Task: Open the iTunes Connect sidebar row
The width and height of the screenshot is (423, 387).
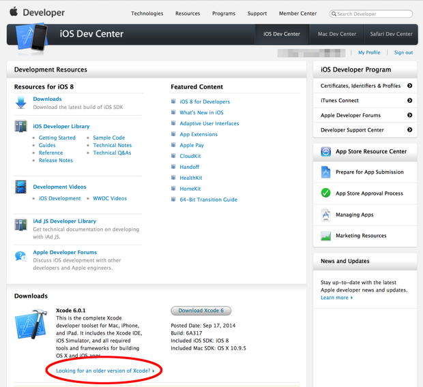Action: coord(365,101)
